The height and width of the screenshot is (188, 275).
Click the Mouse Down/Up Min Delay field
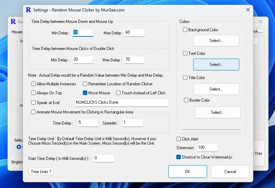point(83,33)
